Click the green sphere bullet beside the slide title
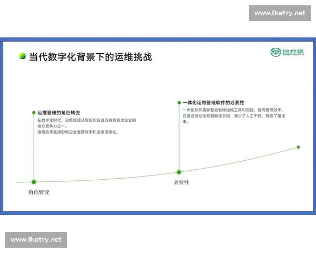 point(22,56)
